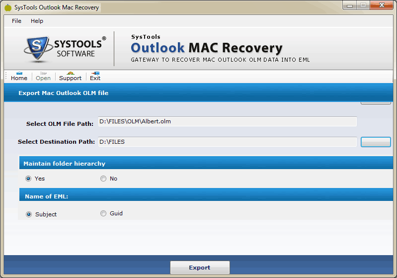Click the Home toolbar button
Viewport: 397px width, 278px height.
[x=19, y=76]
